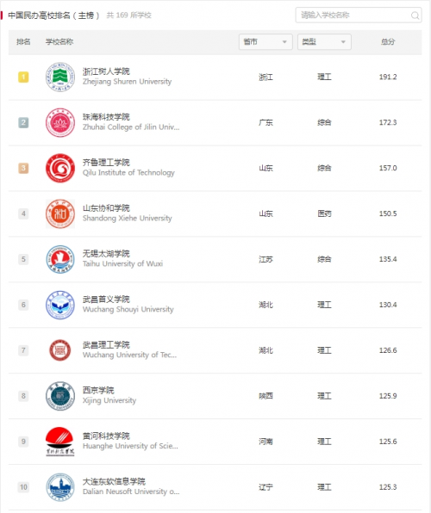This screenshot has height=513, width=431.
Task: Click Taihu University of Wuxi logo
Action: click(x=60, y=259)
